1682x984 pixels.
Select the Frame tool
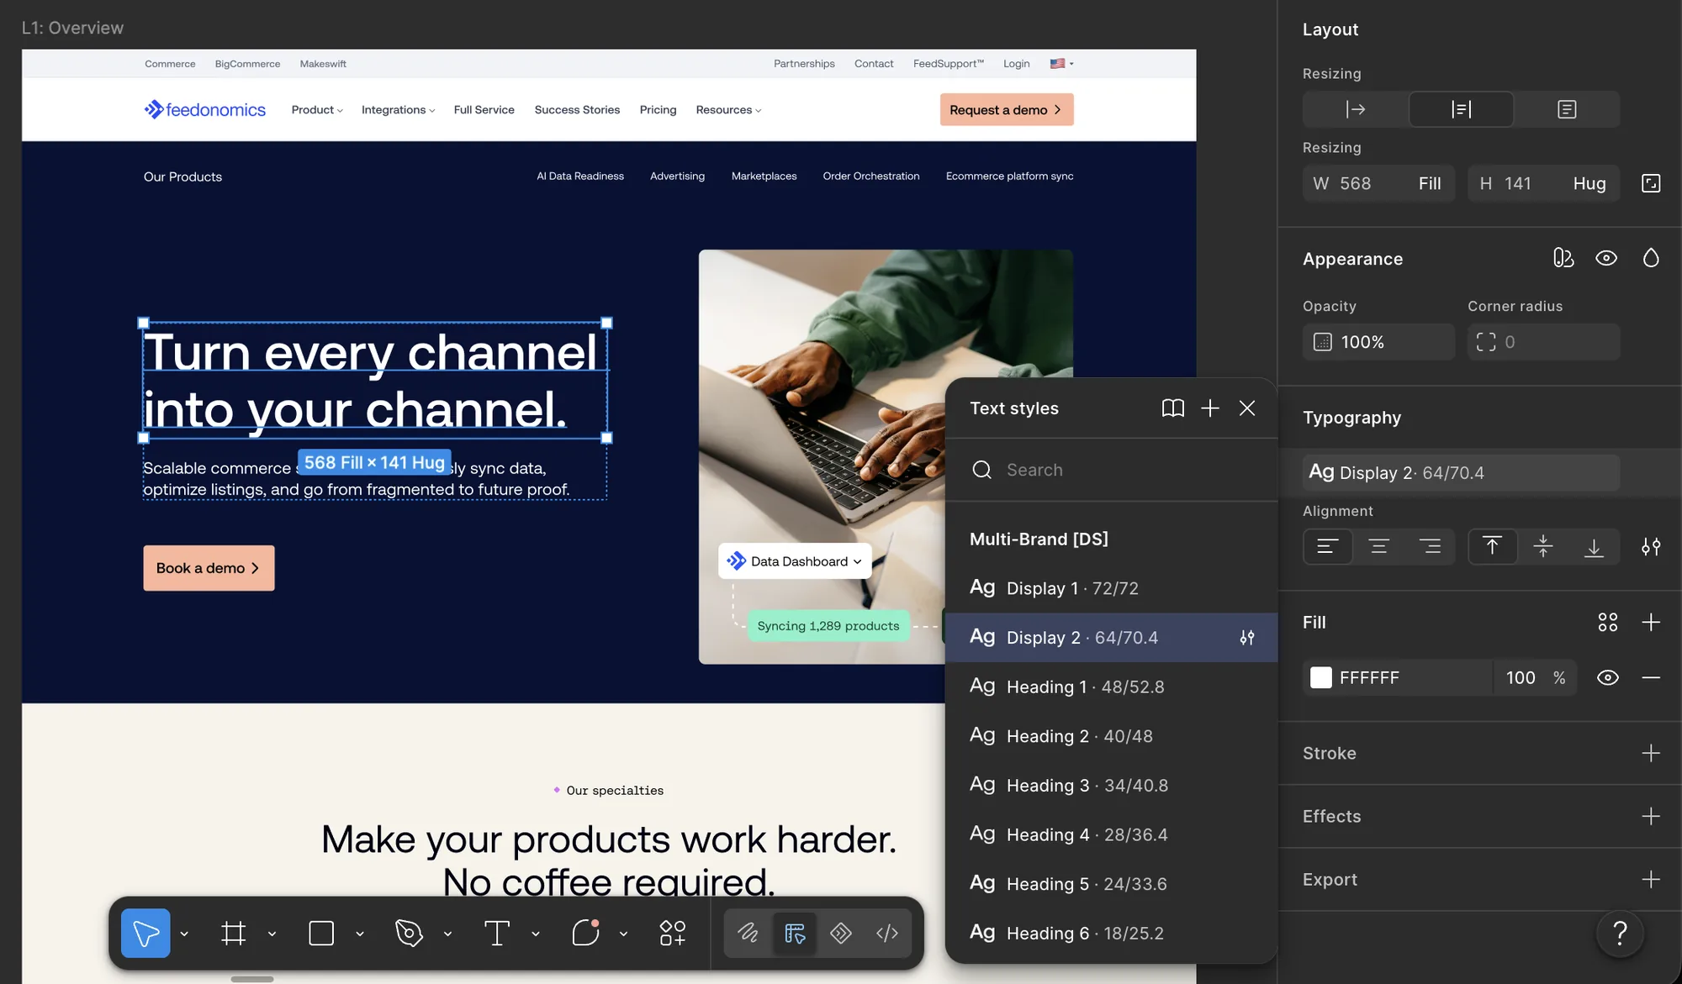[234, 933]
